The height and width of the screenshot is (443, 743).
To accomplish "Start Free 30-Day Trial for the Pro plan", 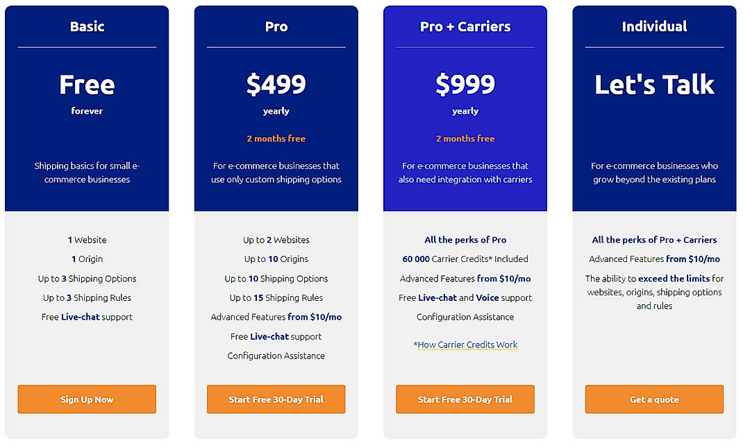I will click(x=276, y=399).
